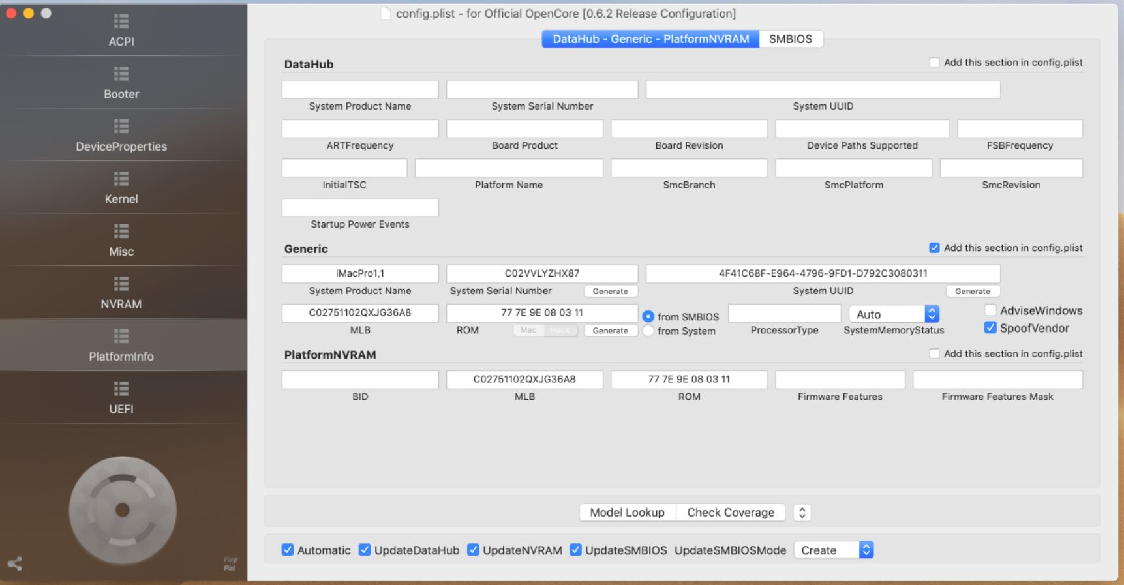Click the FSBFrequency input field

point(1020,128)
